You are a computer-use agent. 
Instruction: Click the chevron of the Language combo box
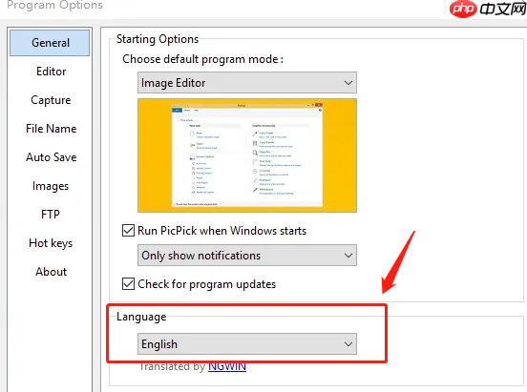348,344
